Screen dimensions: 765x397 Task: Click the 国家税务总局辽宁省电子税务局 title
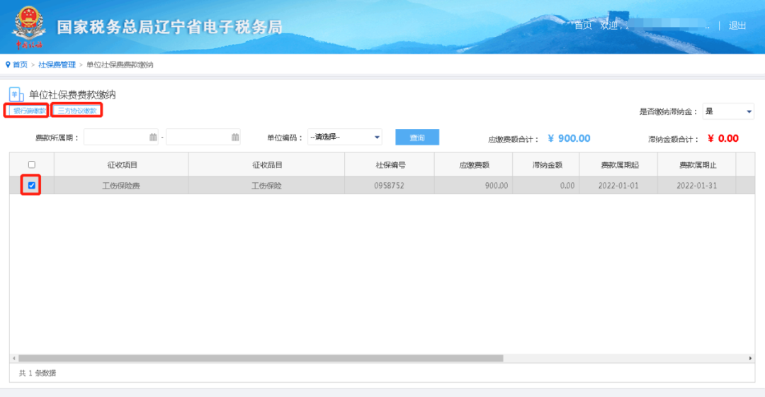click(x=170, y=27)
